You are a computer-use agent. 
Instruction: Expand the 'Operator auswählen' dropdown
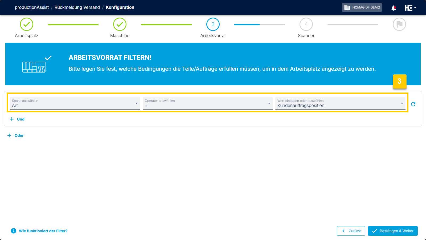pyautogui.click(x=207, y=103)
